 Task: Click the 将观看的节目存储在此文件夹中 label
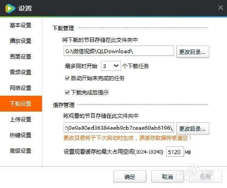(x=101, y=116)
